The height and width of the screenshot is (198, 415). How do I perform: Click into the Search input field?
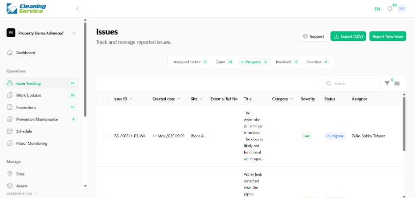coord(351,84)
